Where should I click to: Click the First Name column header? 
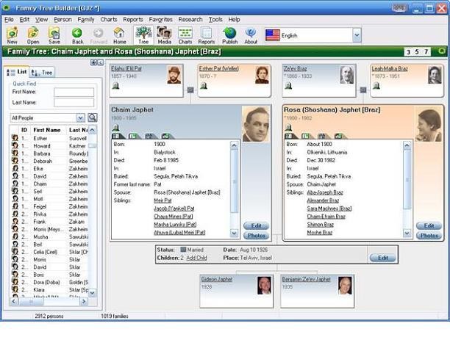tap(48, 130)
